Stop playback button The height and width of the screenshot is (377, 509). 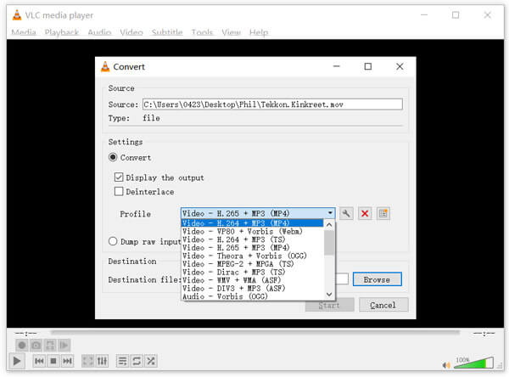coord(53,361)
